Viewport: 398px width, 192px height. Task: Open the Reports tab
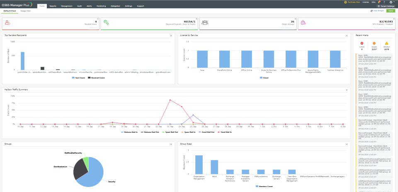point(53,6)
